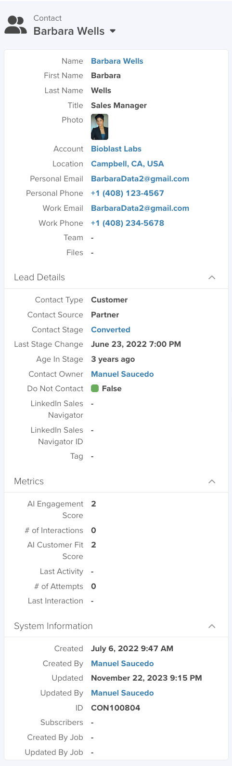Click the Work Email address link
Image resolution: width=232 pixels, height=766 pixels.
(140, 208)
